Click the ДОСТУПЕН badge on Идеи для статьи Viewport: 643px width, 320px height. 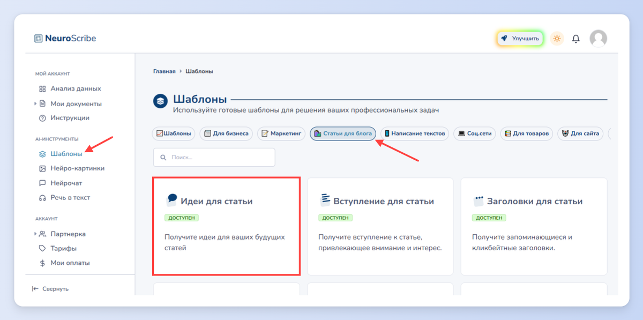click(x=182, y=218)
